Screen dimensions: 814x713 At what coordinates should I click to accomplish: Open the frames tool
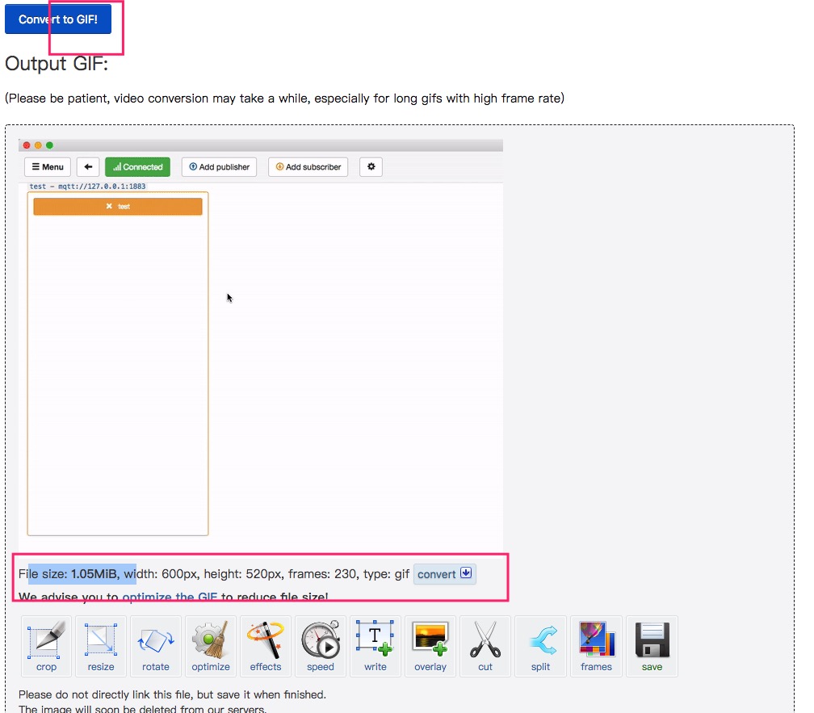coord(596,646)
